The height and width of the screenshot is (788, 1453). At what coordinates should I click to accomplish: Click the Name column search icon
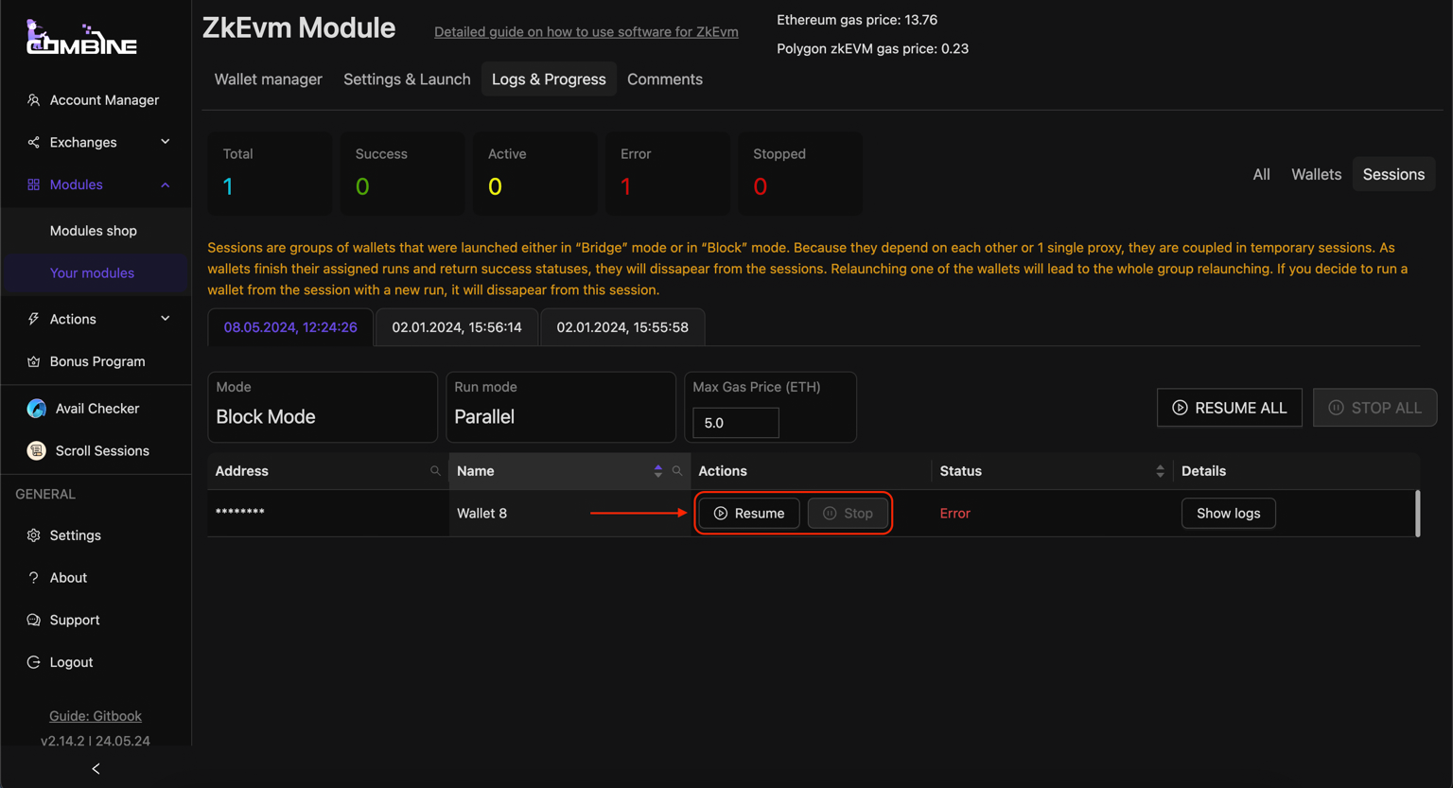tap(677, 471)
